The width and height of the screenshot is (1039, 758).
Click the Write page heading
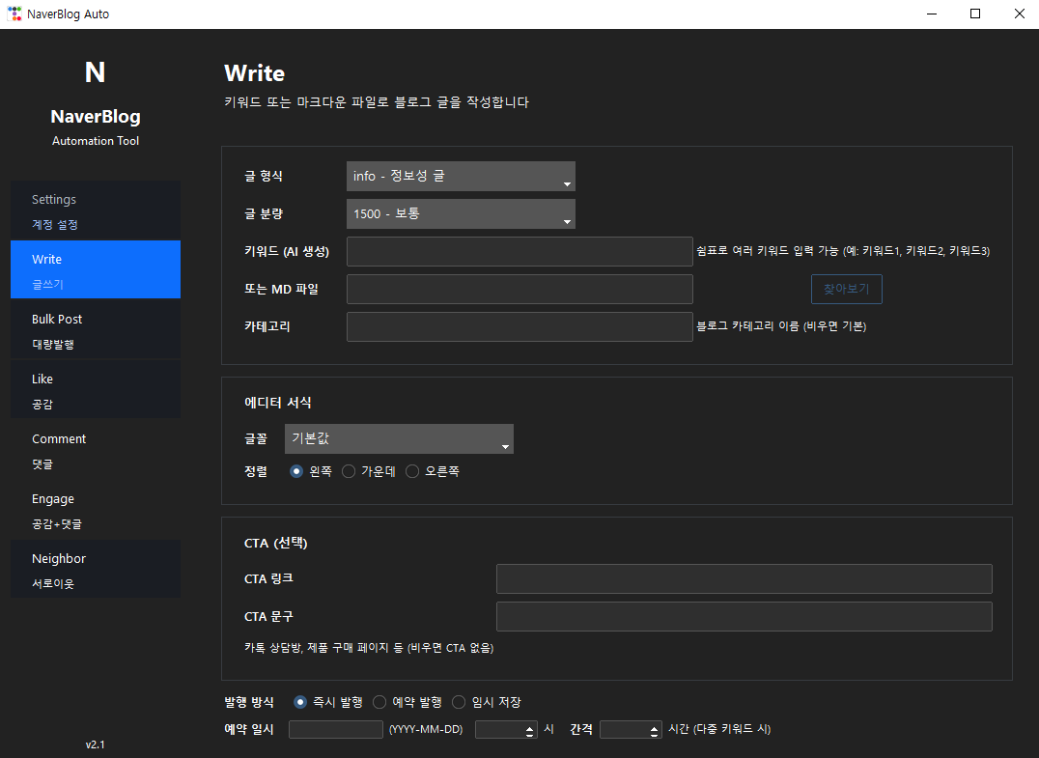(x=255, y=72)
